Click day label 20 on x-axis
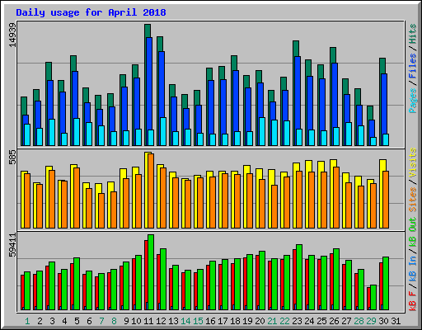The width and height of the screenshot is (422, 330). 260,321
